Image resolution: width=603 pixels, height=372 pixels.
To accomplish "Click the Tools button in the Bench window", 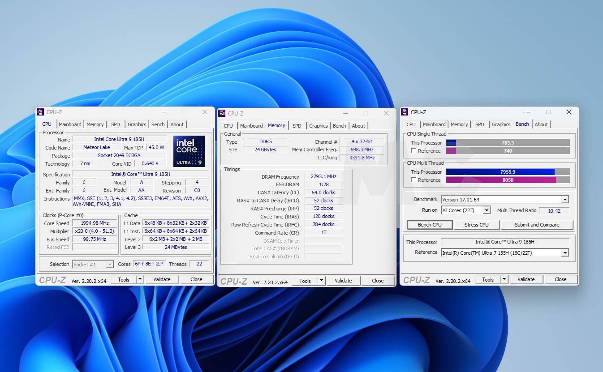I will coord(488,279).
